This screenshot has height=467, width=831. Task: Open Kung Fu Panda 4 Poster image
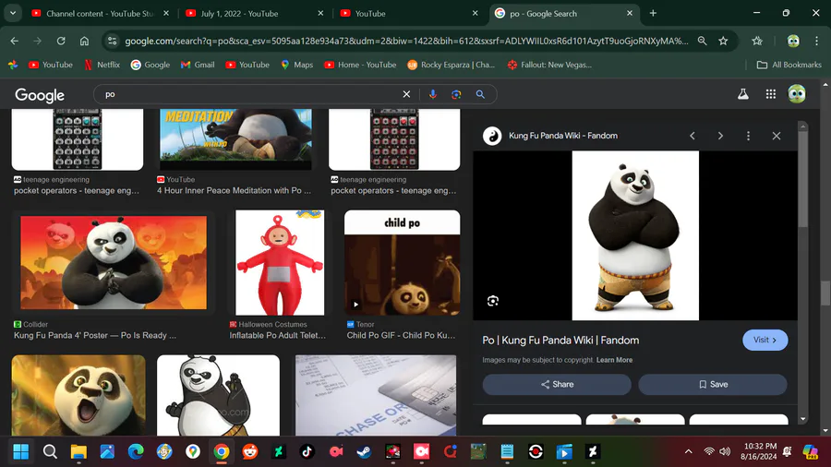click(x=114, y=263)
